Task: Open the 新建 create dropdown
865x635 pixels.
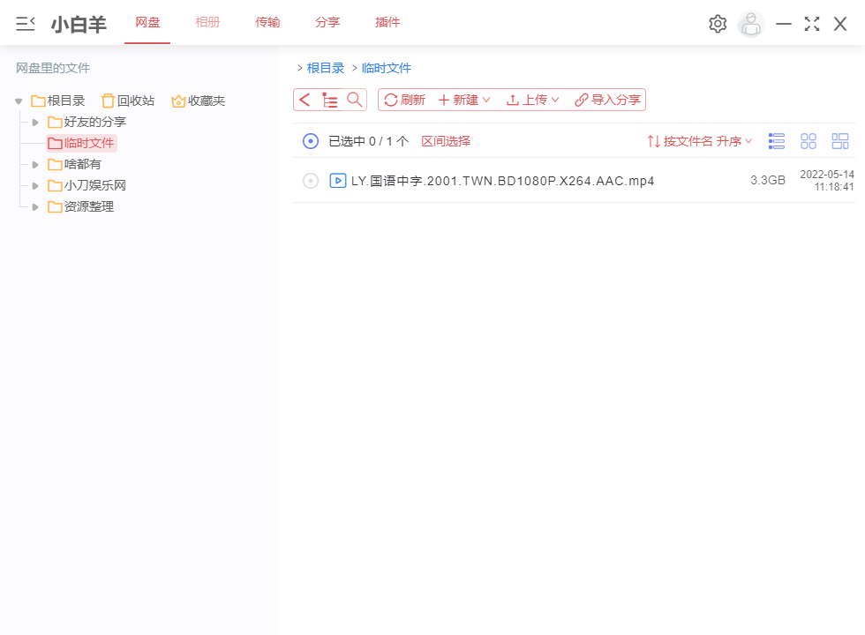Action: (464, 99)
